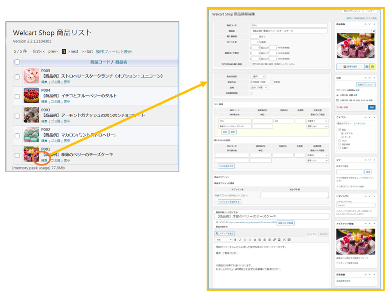Click the list view icon beside the add image button

(367, 67)
